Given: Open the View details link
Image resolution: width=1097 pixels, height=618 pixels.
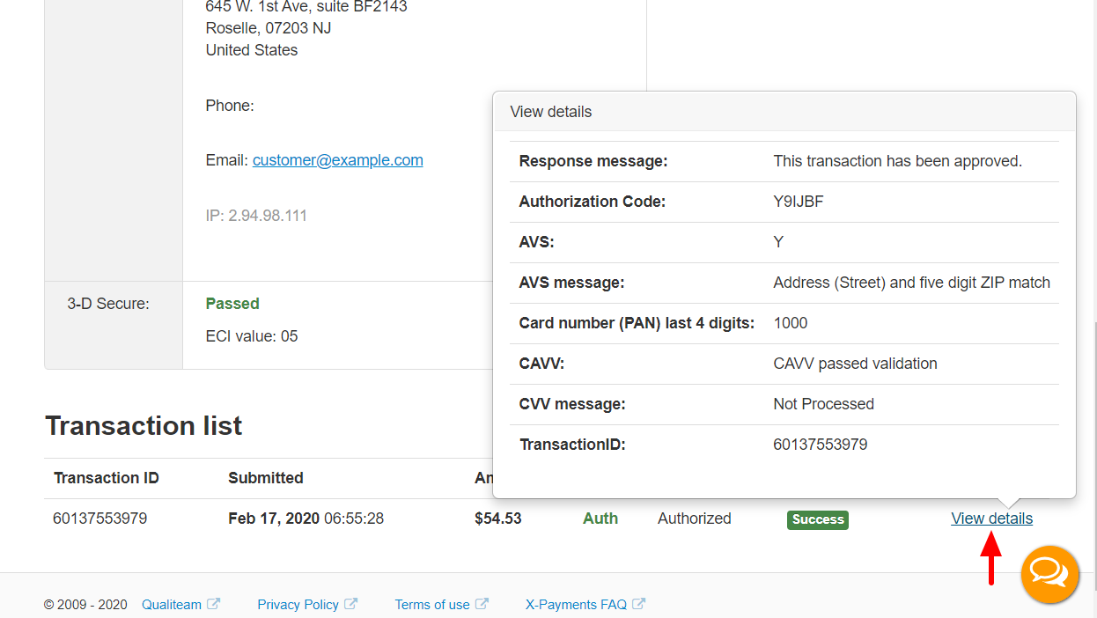Looking at the screenshot, I should point(991,519).
